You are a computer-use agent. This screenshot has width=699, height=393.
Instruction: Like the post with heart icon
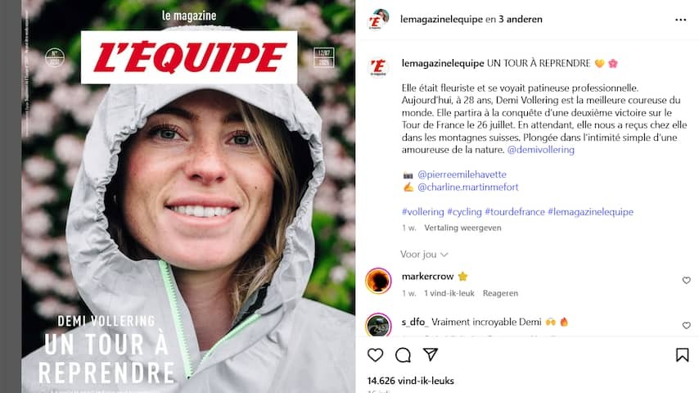(376, 355)
